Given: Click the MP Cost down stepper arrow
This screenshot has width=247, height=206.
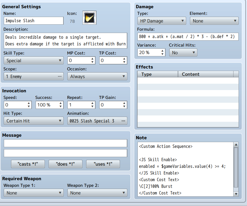Looking at the screenshot, I should (92, 62).
